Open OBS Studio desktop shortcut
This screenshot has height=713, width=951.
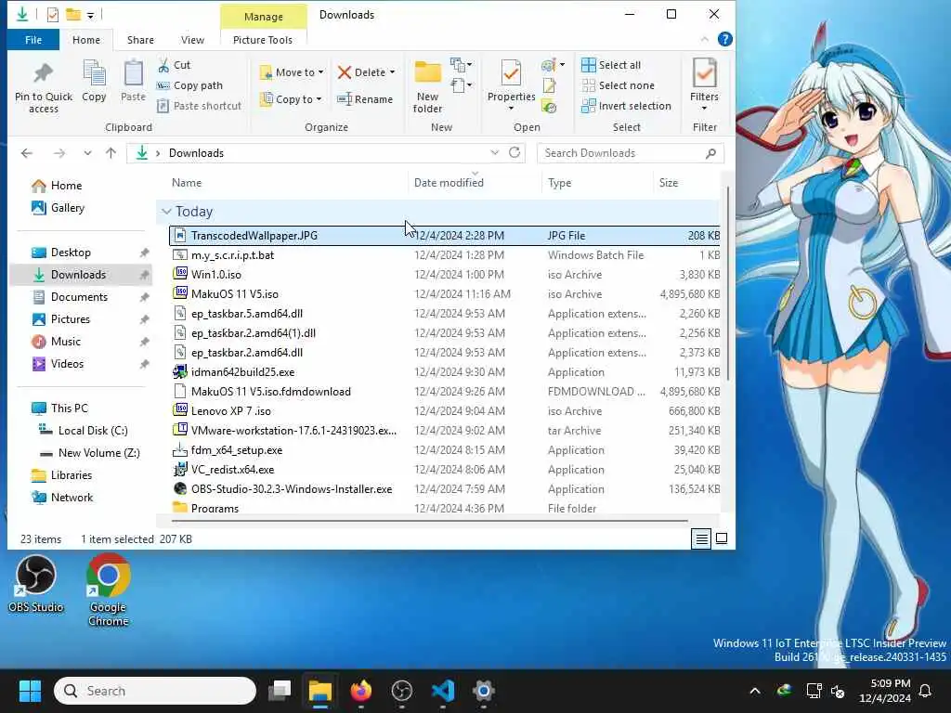tap(36, 584)
